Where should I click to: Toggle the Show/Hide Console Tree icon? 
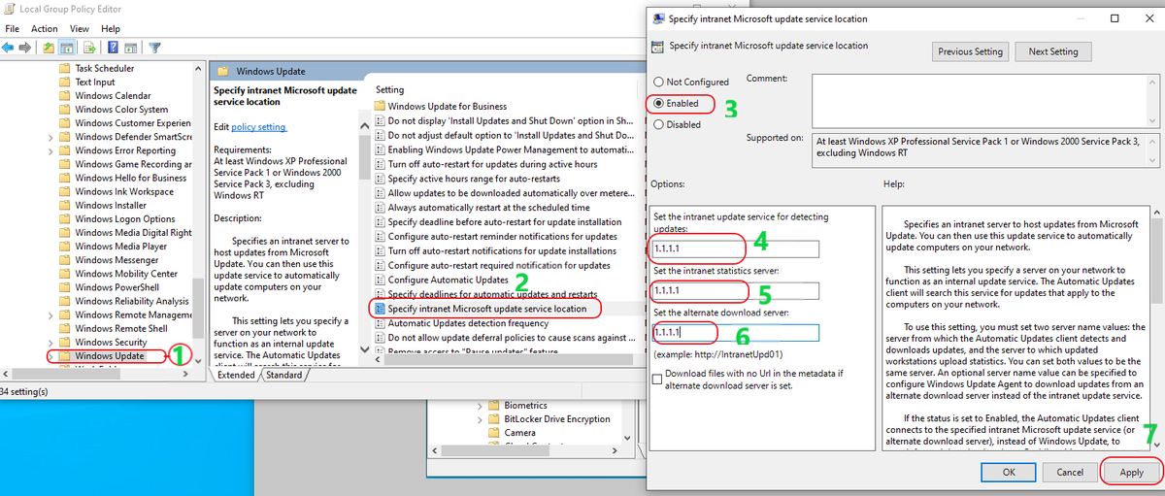[67, 47]
